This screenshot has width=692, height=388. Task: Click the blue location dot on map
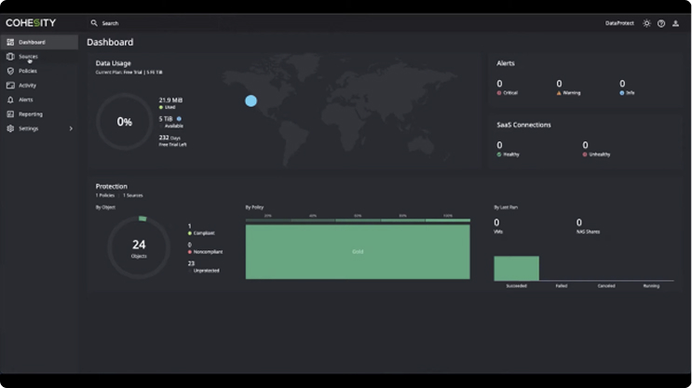tap(251, 100)
